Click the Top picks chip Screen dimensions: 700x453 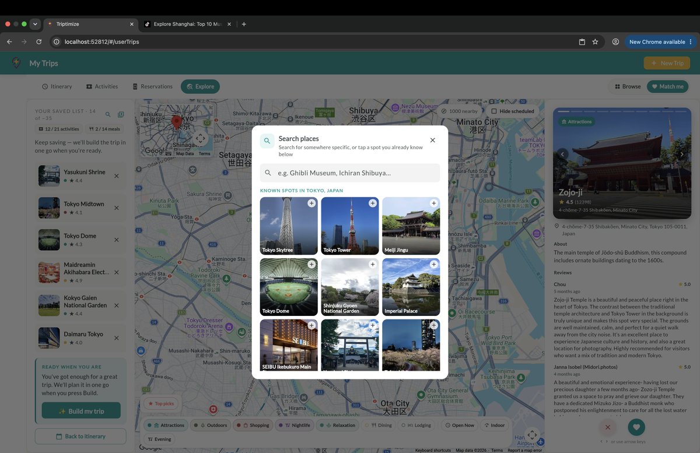160,403
